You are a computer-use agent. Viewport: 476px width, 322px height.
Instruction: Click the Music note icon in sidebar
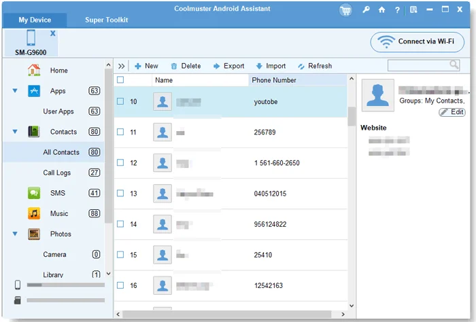coord(34,213)
